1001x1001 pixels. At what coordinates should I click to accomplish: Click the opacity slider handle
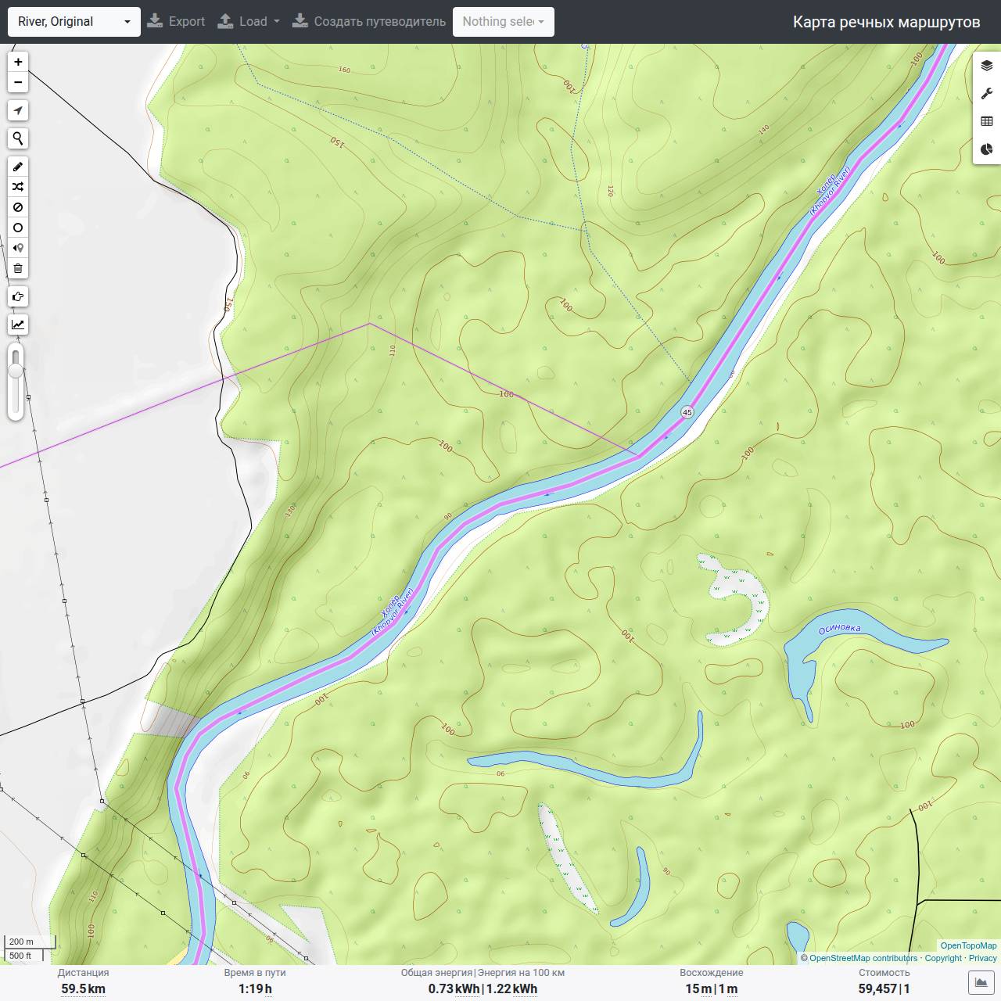pyautogui.click(x=16, y=369)
